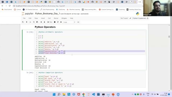Viewport: 172px width, 97px height.
Task: Click the In [69] cell prompt
Action: 30,72
